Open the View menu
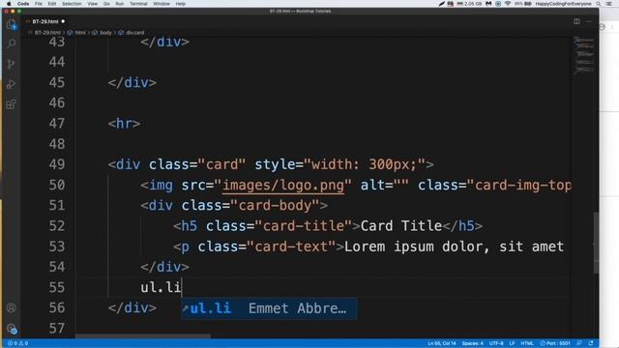The height and width of the screenshot is (348, 619). click(x=93, y=4)
